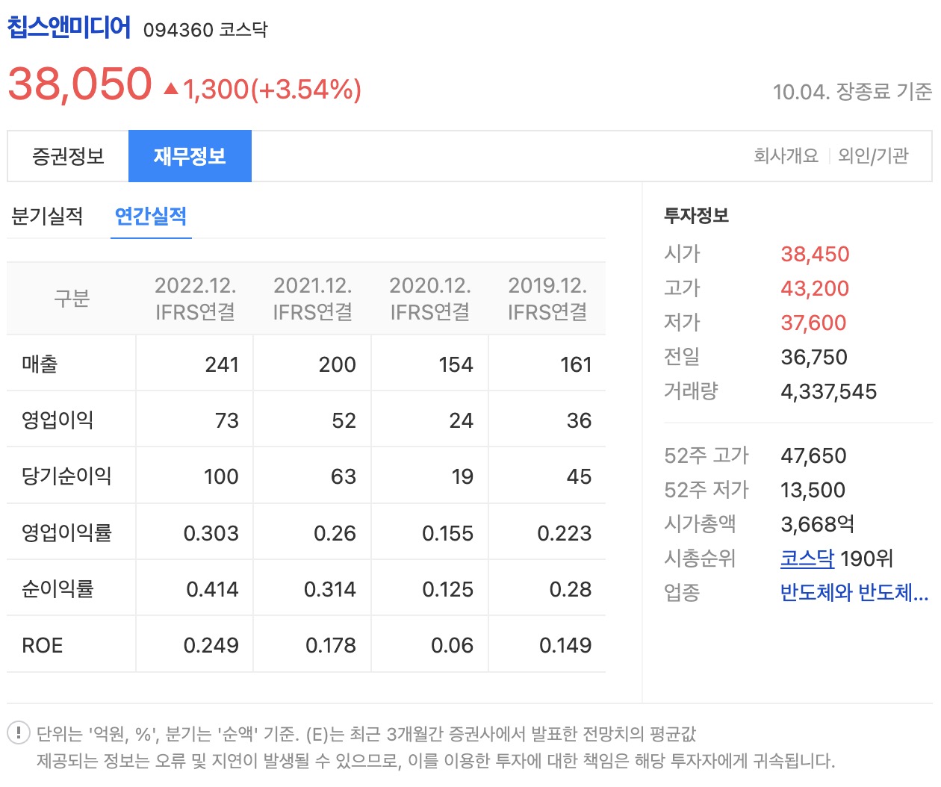
Task: Click the ROE value 0.06
Action: 453,645
